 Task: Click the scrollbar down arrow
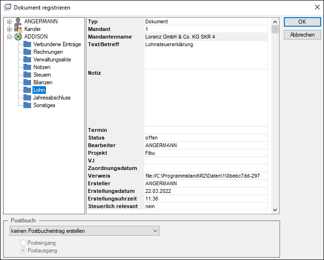[275, 210]
